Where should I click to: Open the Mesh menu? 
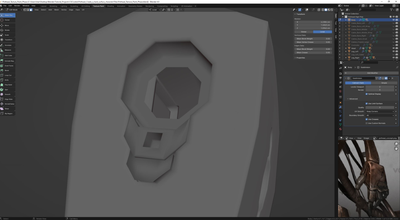[57, 10]
